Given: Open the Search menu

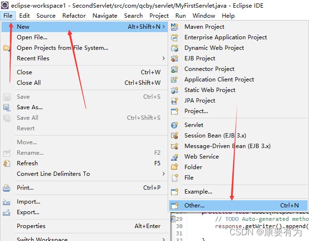Looking at the screenshot, I should (133, 15).
